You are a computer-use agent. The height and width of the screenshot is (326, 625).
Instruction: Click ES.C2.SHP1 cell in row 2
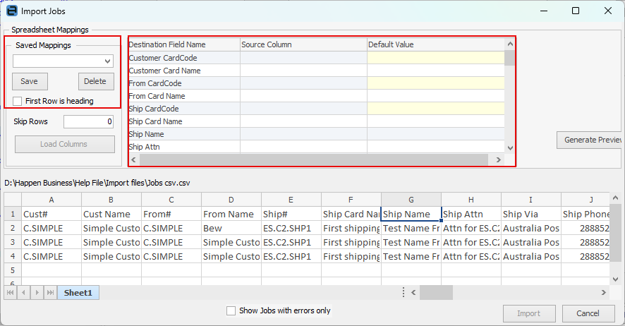click(x=291, y=229)
